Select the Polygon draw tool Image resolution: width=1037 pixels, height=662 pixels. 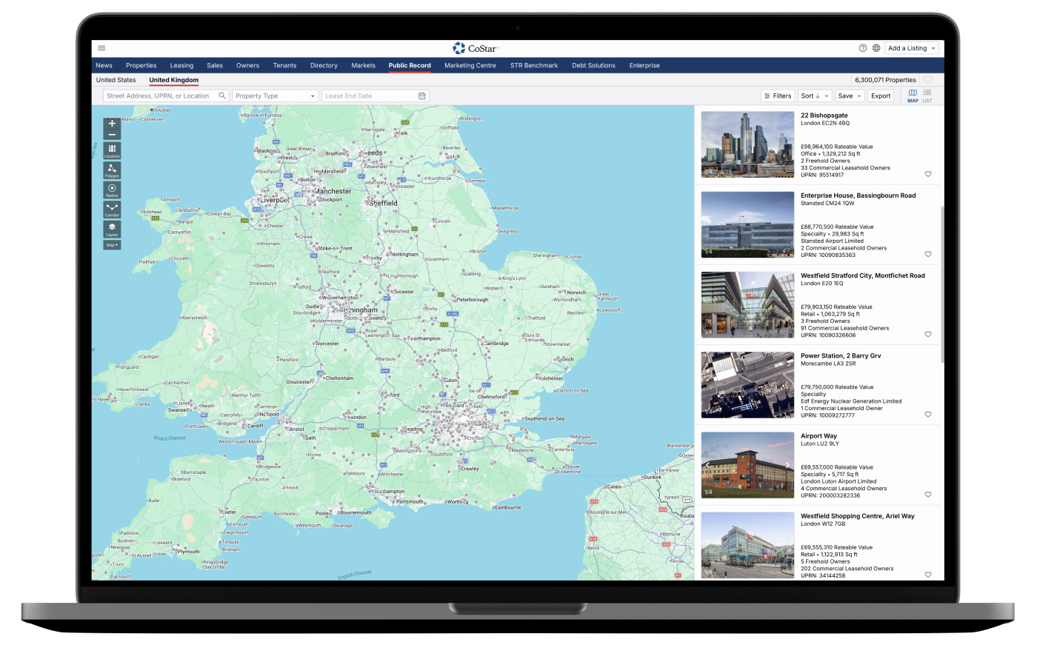coord(112,170)
